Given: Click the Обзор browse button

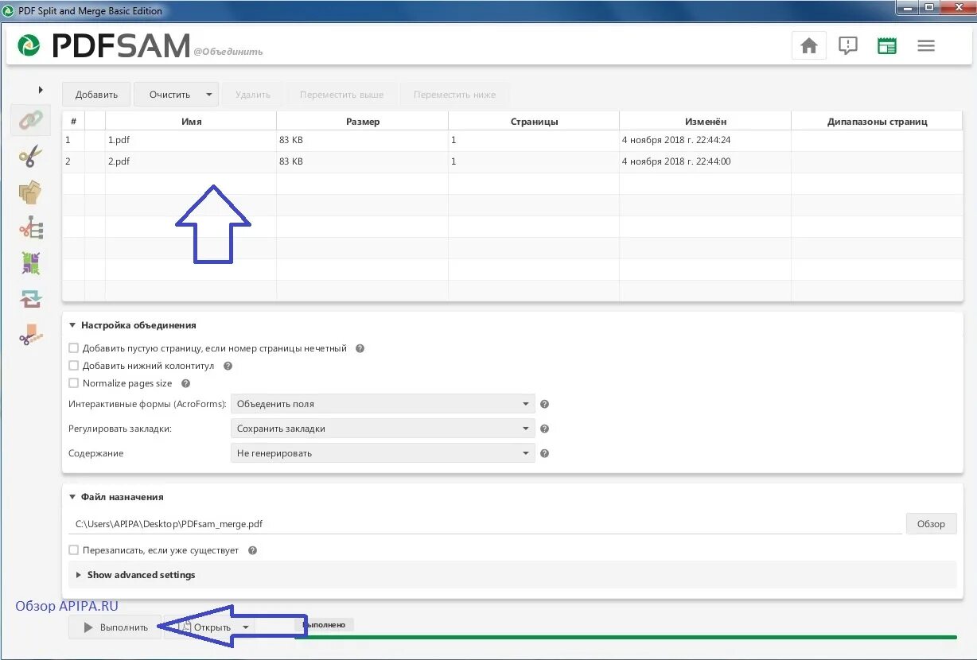Looking at the screenshot, I should 931,524.
